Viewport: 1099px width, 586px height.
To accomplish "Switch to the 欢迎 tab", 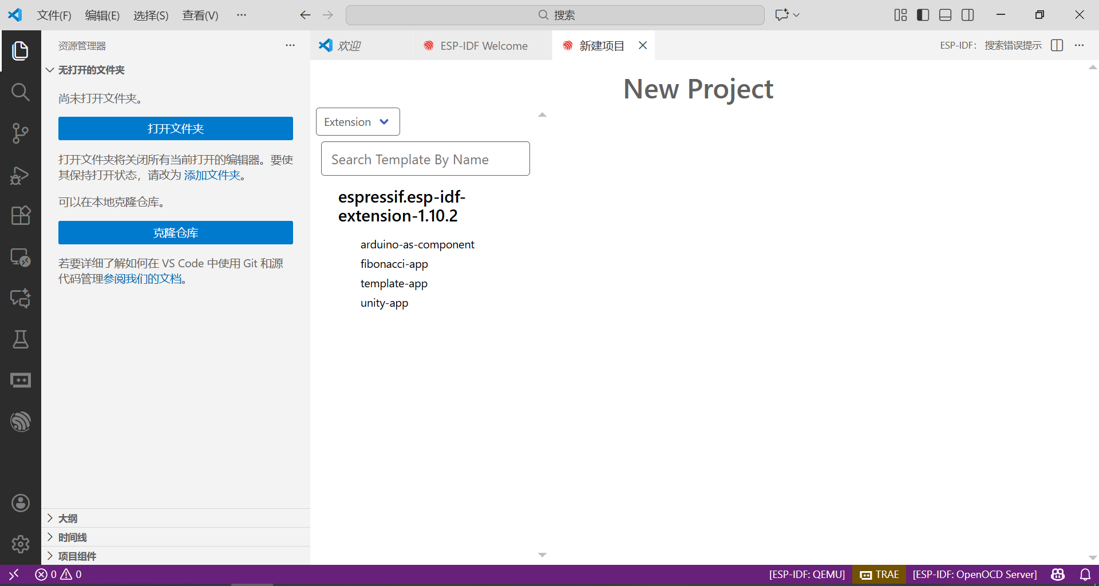I will 361,45.
